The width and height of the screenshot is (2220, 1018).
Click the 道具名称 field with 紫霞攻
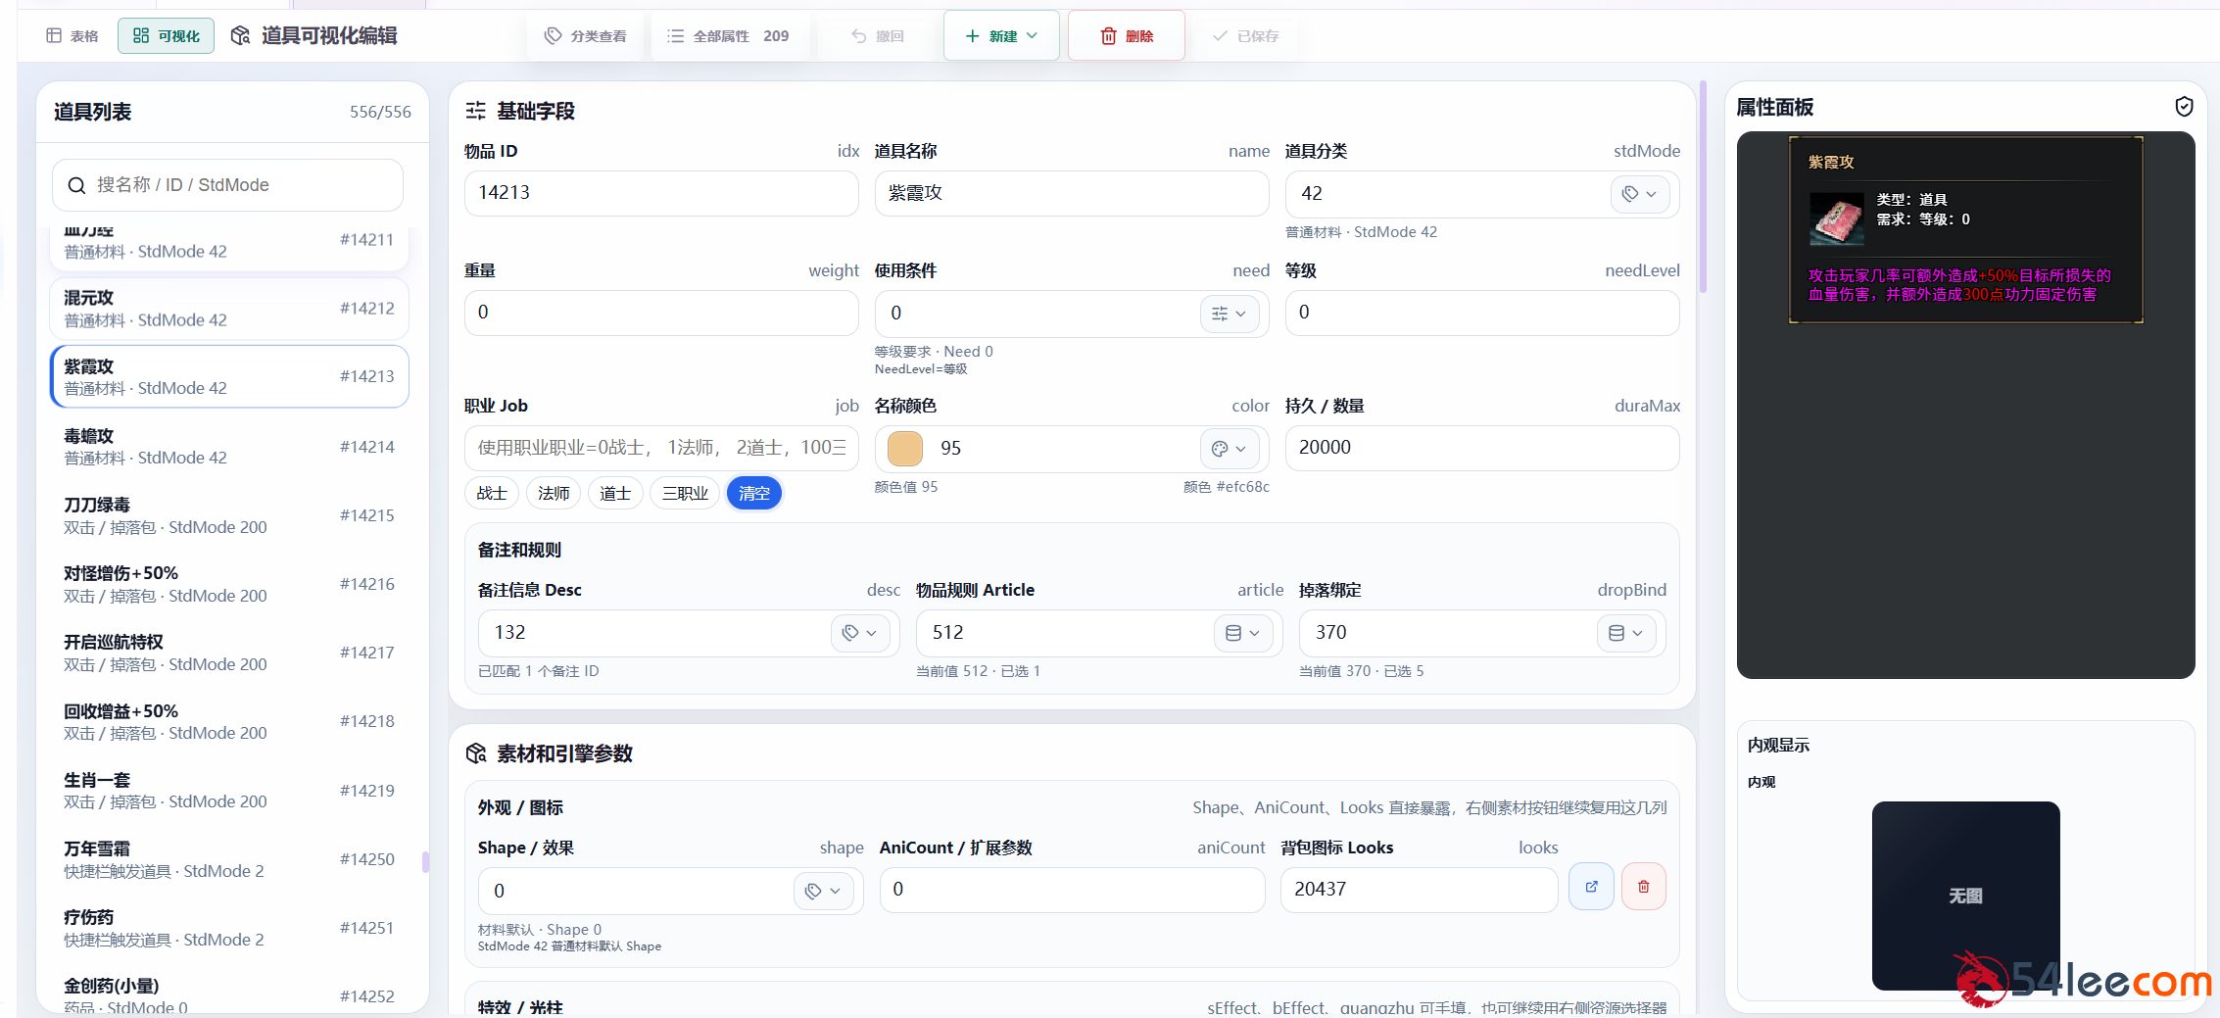click(1072, 193)
